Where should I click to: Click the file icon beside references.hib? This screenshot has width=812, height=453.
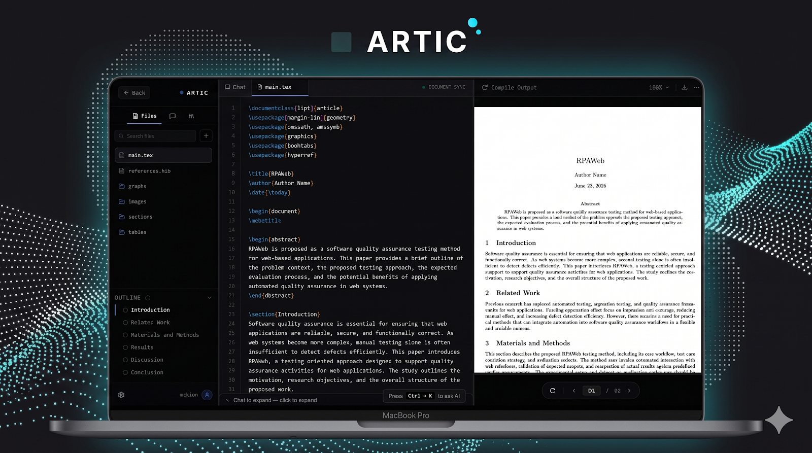pos(122,171)
